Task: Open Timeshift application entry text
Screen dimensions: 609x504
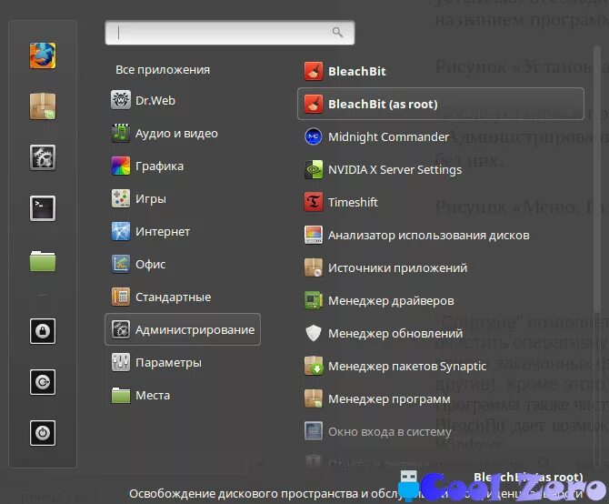Action: pos(353,202)
